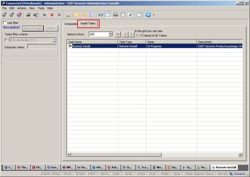Image resolution: width=250 pixels, height=177 pixels.
Task: Click the printer toolbar icon
Action: (x=68, y=15)
